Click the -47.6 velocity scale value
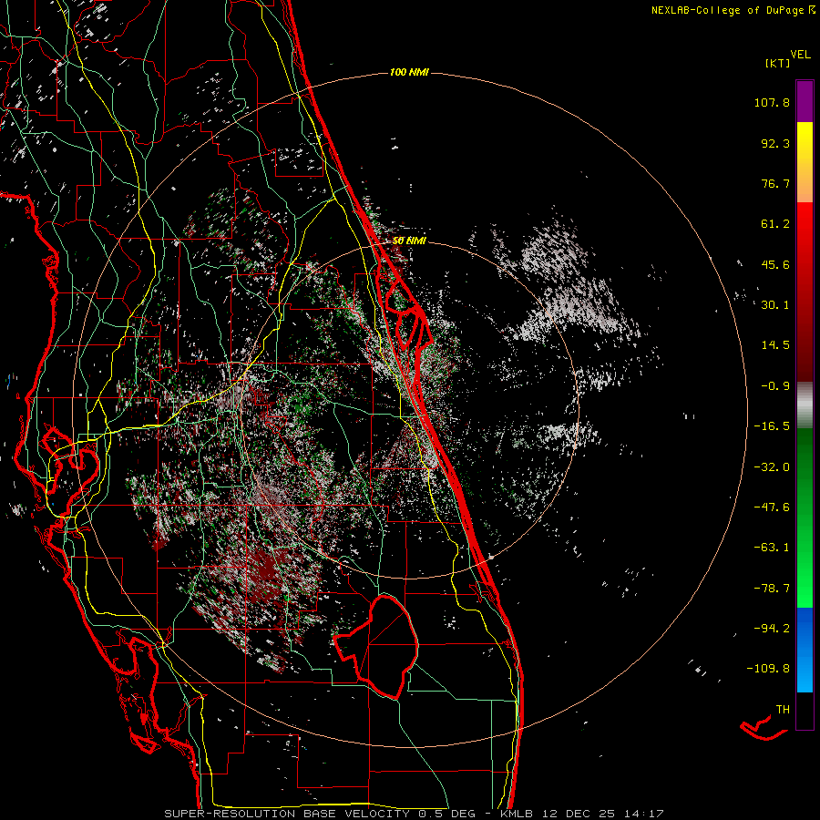Screen dimensions: 820x820 click(x=772, y=507)
